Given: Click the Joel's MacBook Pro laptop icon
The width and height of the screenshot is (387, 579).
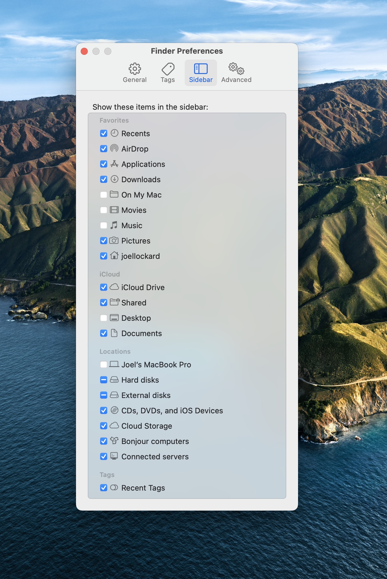Looking at the screenshot, I should [114, 364].
